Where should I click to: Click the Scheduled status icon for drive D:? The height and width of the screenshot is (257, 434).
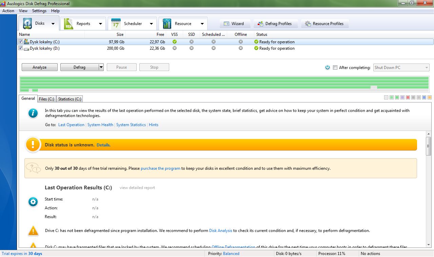pos(214,48)
